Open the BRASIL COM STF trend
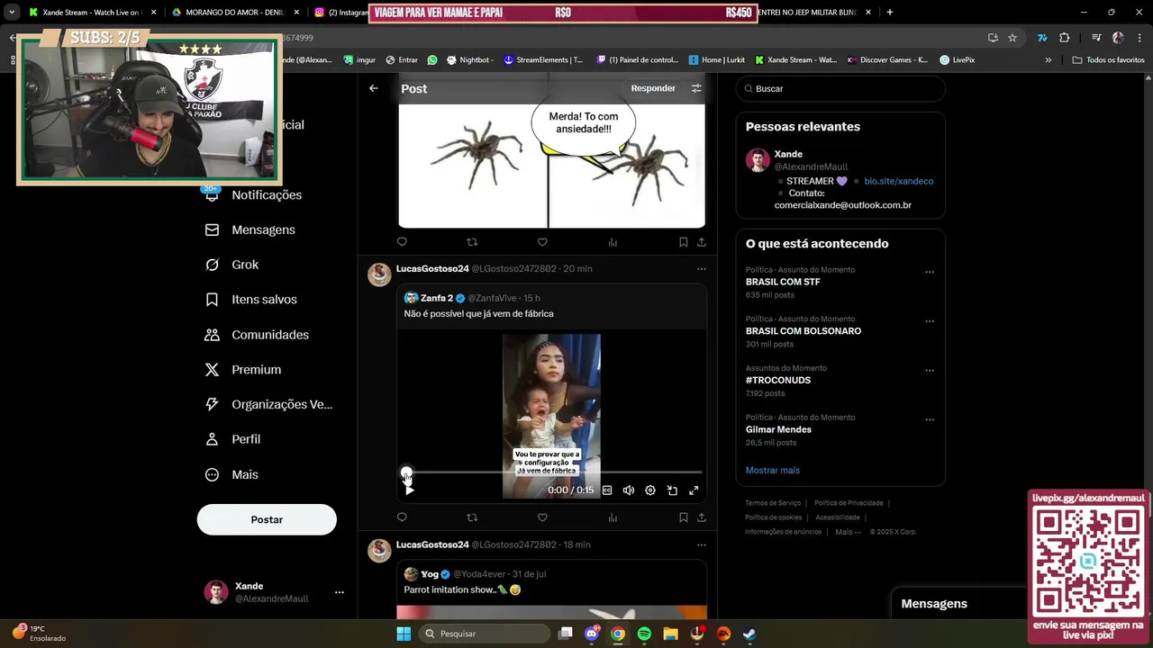The height and width of the screenshot is (648, 1153). [x=783, y=282]
